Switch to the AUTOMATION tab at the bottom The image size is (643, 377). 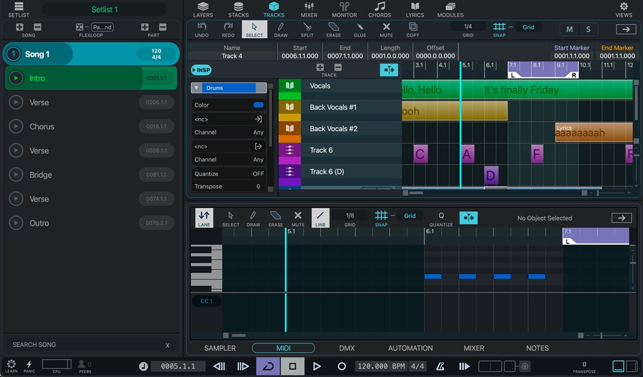tap(409, 347)
